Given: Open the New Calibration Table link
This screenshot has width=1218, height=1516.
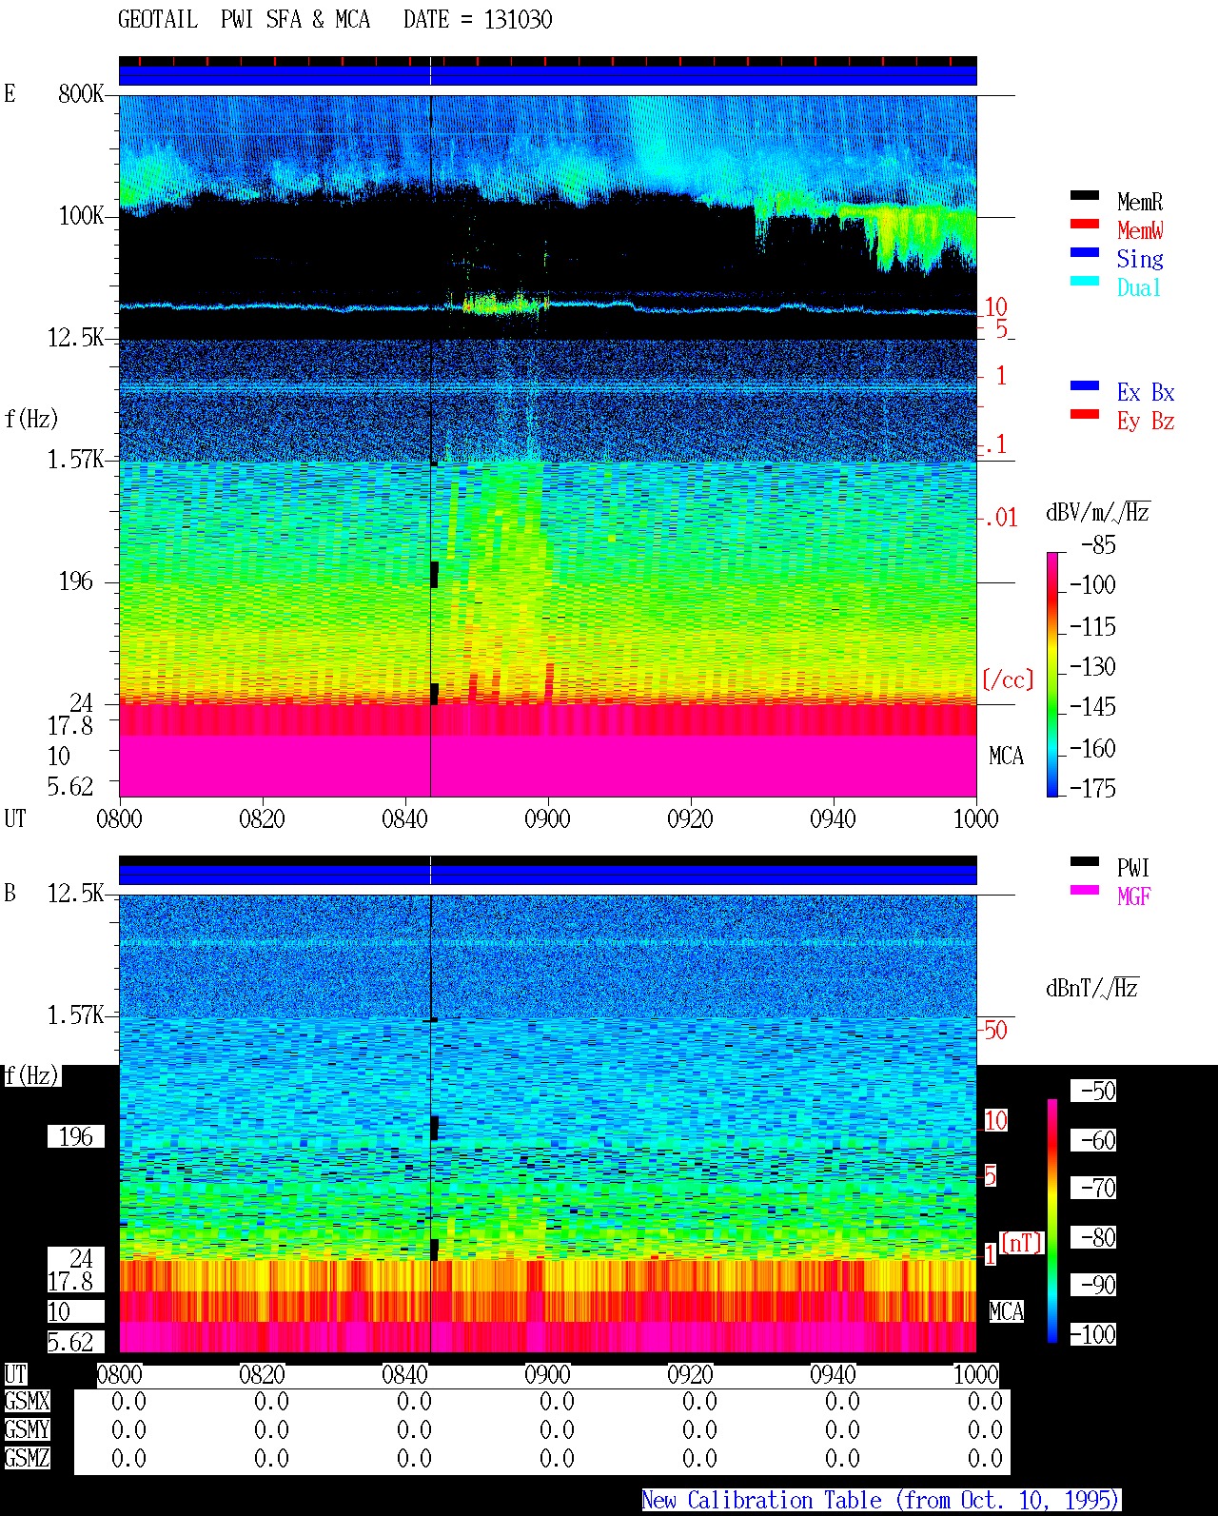Looking at the screenshot, I should coord(881,1501).
